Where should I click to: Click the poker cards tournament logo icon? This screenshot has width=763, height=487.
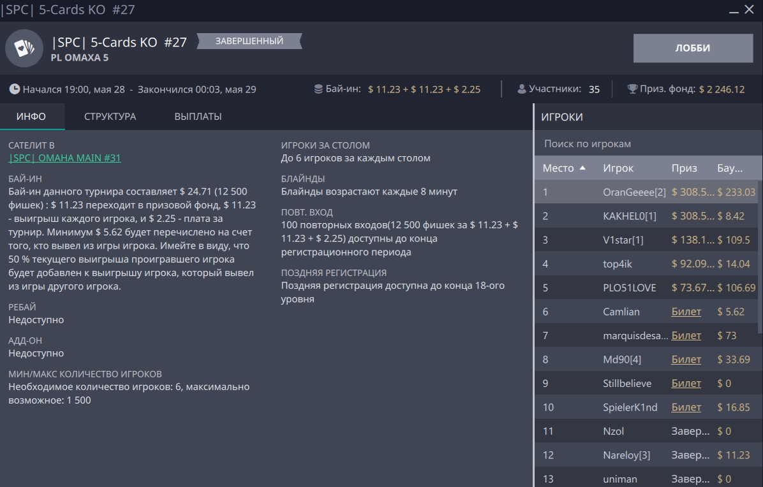[24, 48]
